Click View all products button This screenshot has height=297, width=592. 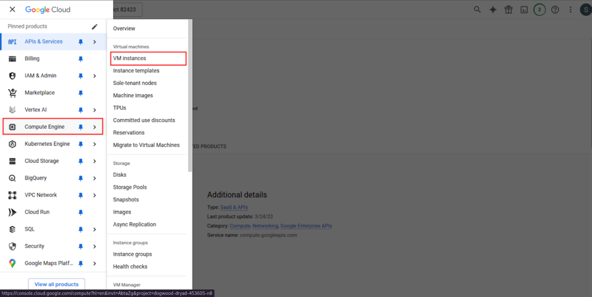coord(56,284)
